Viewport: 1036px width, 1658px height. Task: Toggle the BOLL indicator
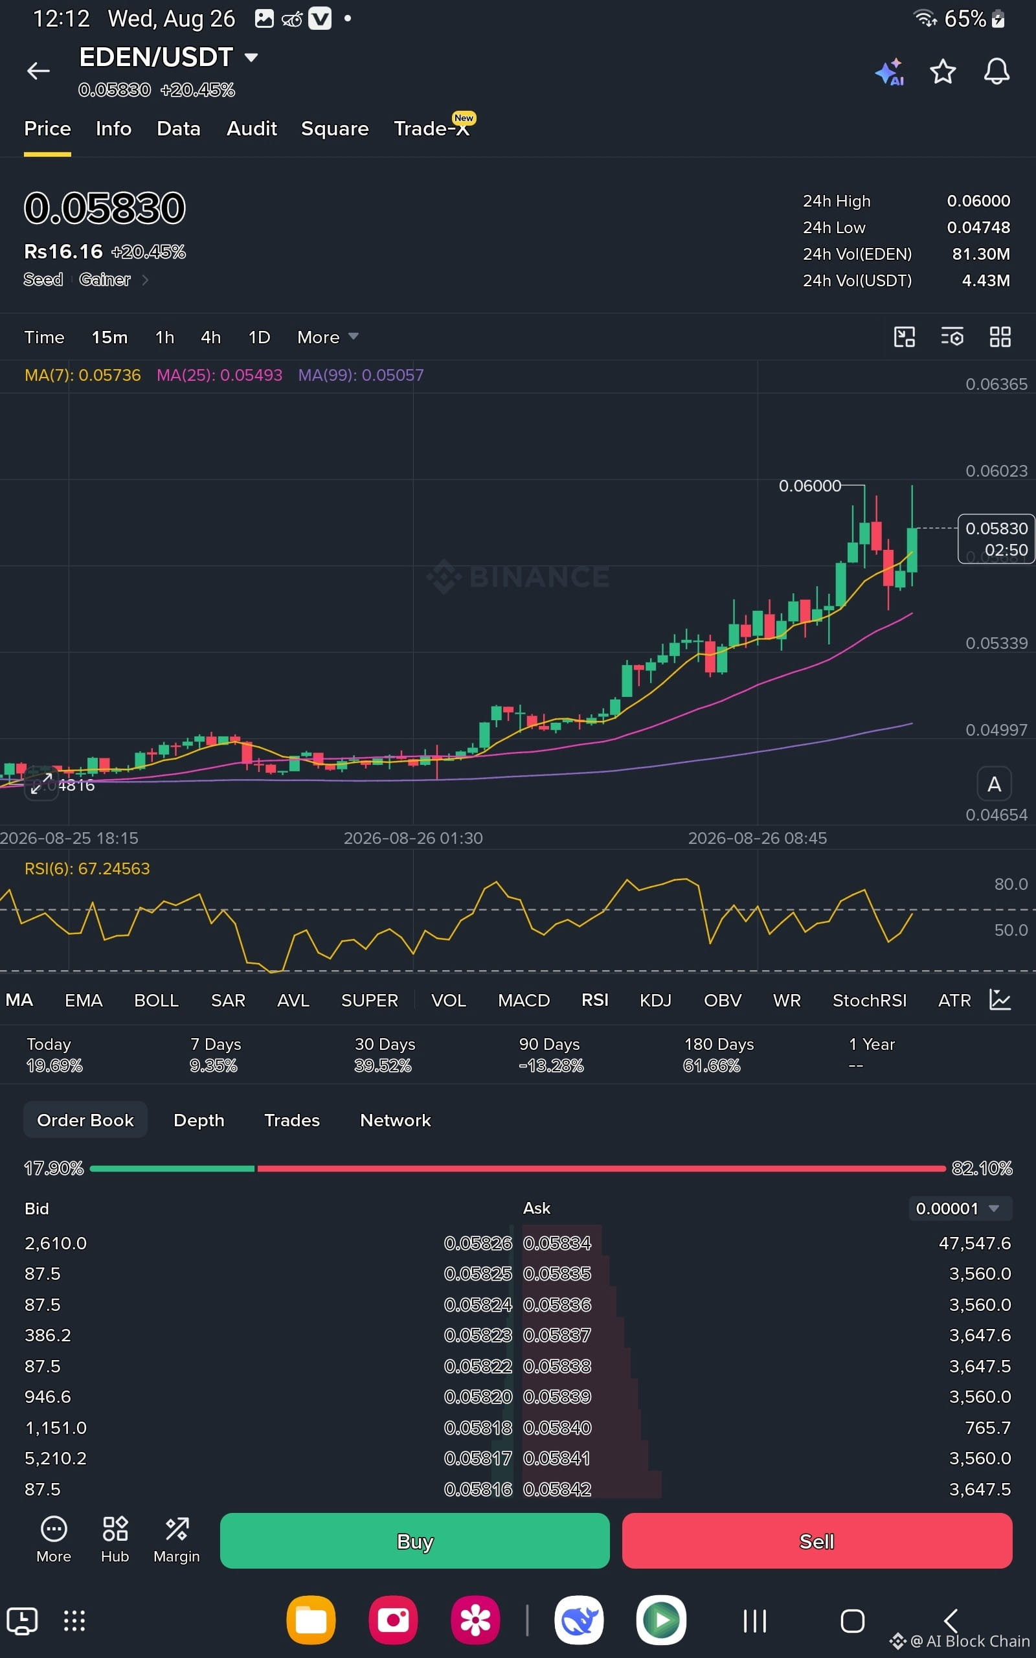point(156,1000)
